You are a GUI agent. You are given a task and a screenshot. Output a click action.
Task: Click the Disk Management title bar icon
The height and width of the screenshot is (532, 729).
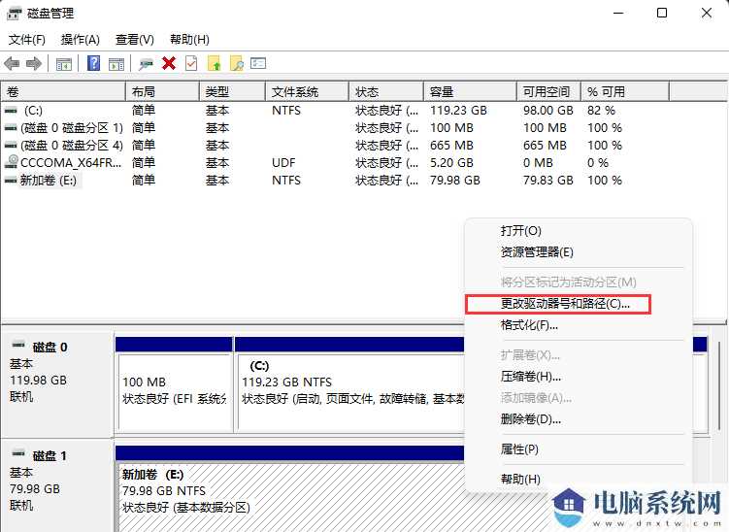[14, 13]
